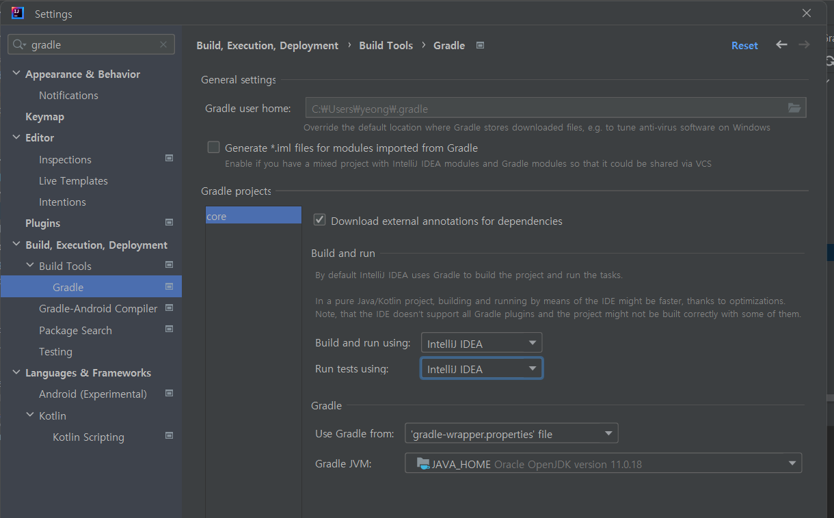Collapse the Languages & Frameworks section

click(x=16, y=372)
